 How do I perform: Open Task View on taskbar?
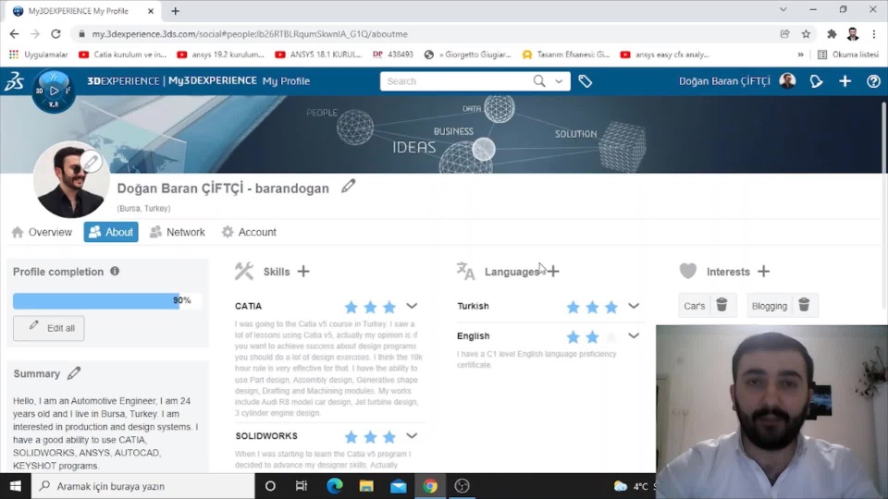302,486
